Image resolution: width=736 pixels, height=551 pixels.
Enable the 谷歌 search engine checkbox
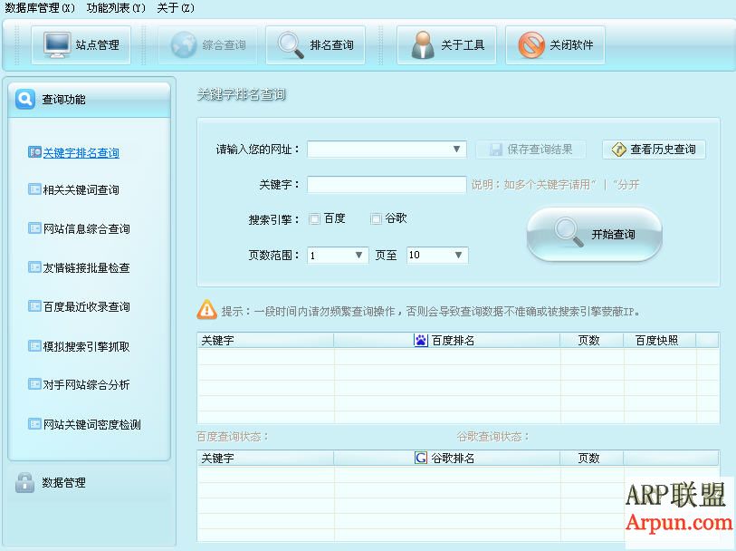click(x=374, y=218)
